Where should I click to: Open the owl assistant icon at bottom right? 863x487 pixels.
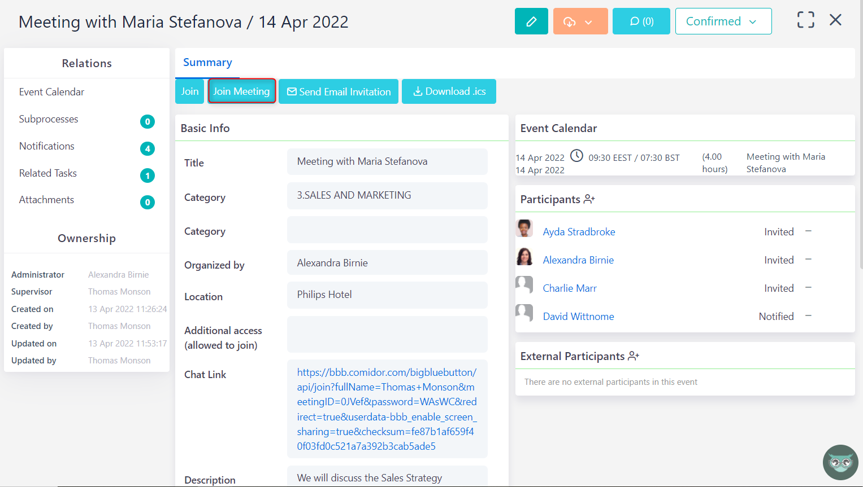point(840,462)
